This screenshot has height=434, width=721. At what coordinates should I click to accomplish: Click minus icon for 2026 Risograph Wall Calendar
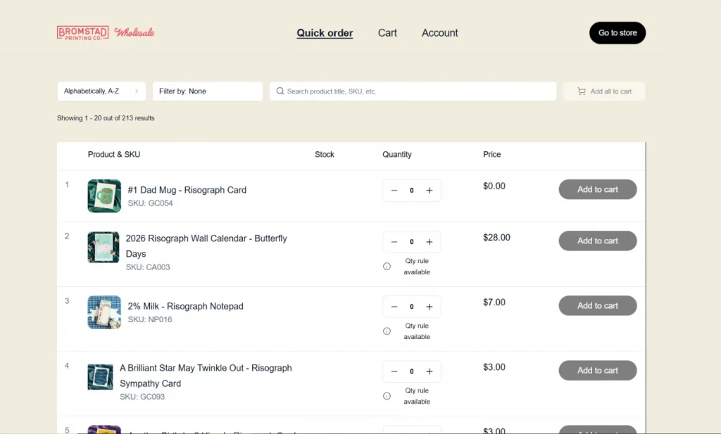point(394,242)
